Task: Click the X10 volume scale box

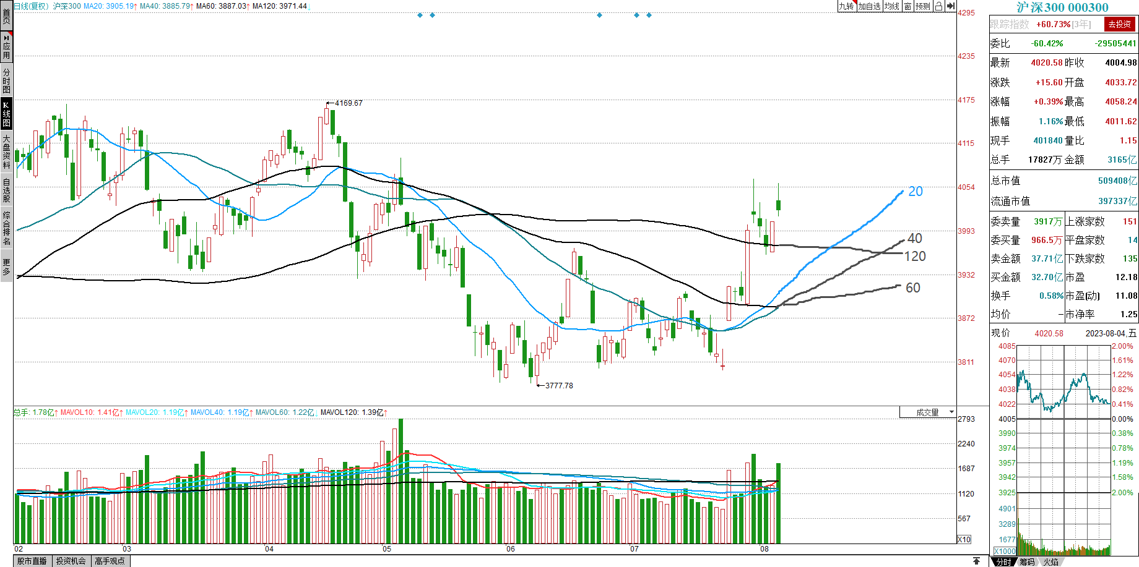Action: coord(964,539)
